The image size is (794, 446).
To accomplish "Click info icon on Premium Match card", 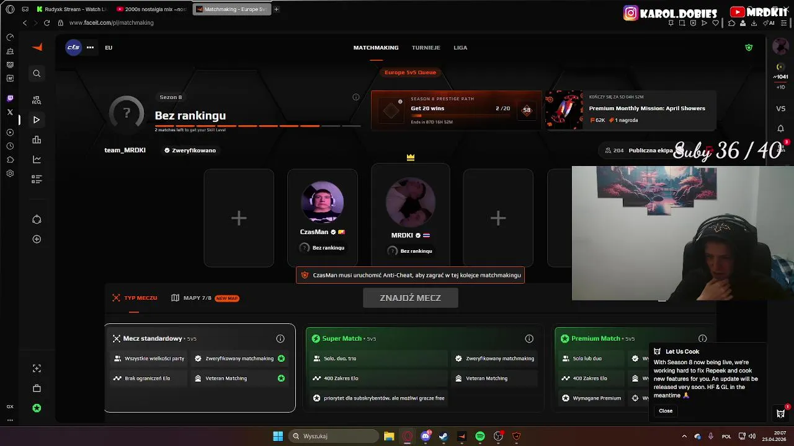I will coord(702,339).
